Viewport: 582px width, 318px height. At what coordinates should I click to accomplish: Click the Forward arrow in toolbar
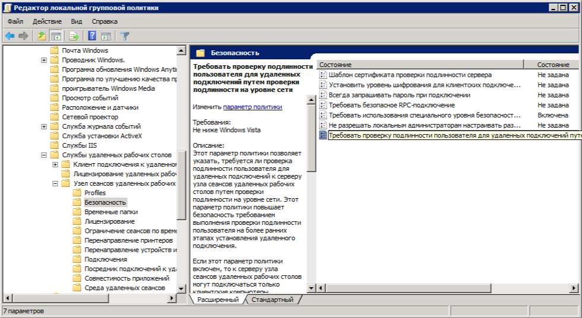(x=23, y=36)
